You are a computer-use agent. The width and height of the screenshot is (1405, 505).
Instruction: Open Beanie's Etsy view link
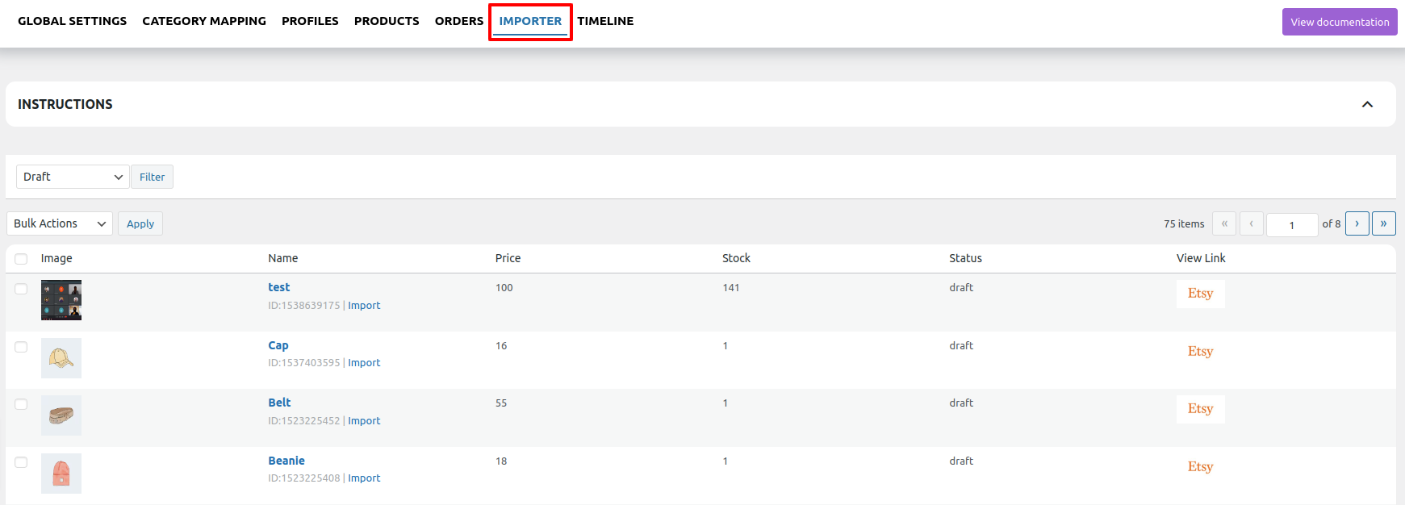pyautogui.click(x=1200, y=467)
